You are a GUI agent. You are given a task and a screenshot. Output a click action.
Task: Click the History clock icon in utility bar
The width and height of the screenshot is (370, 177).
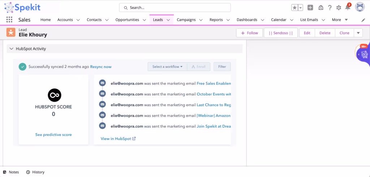pos(28,172)
